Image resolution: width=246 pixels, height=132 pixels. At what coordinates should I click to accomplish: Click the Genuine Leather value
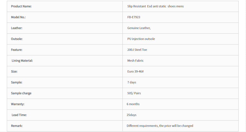point(139,28)
